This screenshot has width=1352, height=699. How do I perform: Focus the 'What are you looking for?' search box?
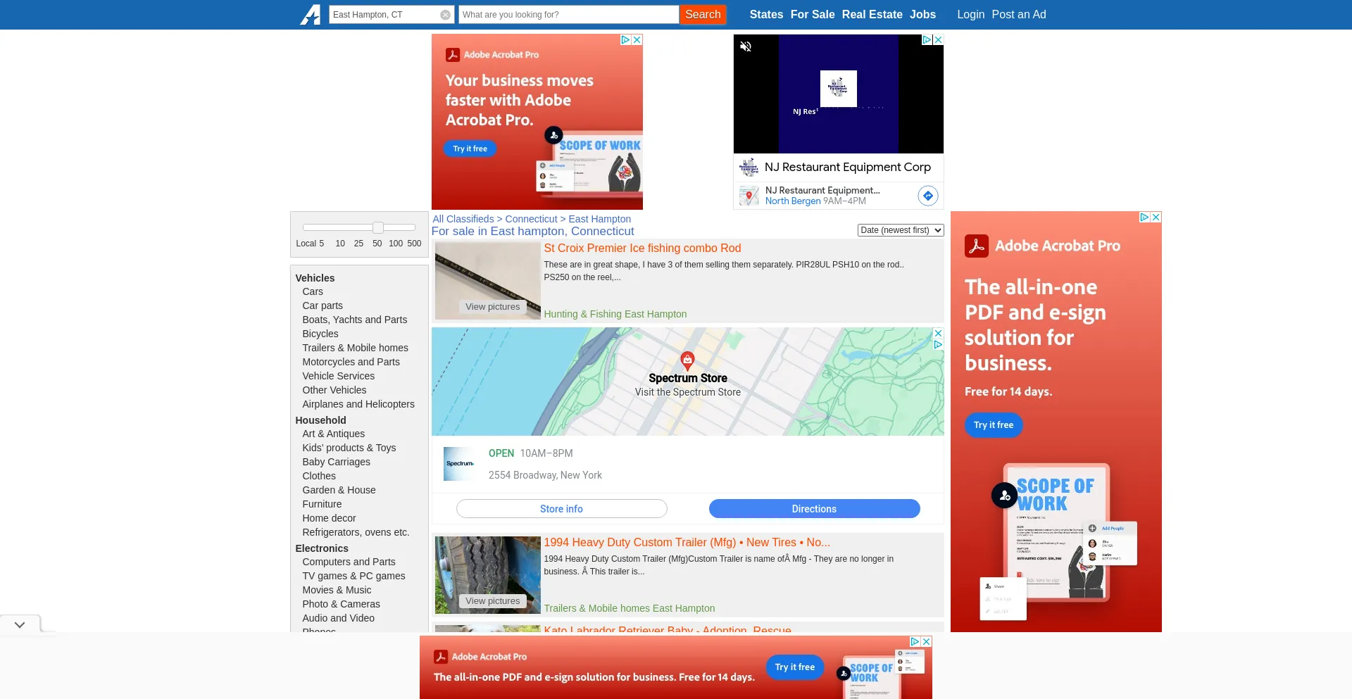tap(569, 15)
